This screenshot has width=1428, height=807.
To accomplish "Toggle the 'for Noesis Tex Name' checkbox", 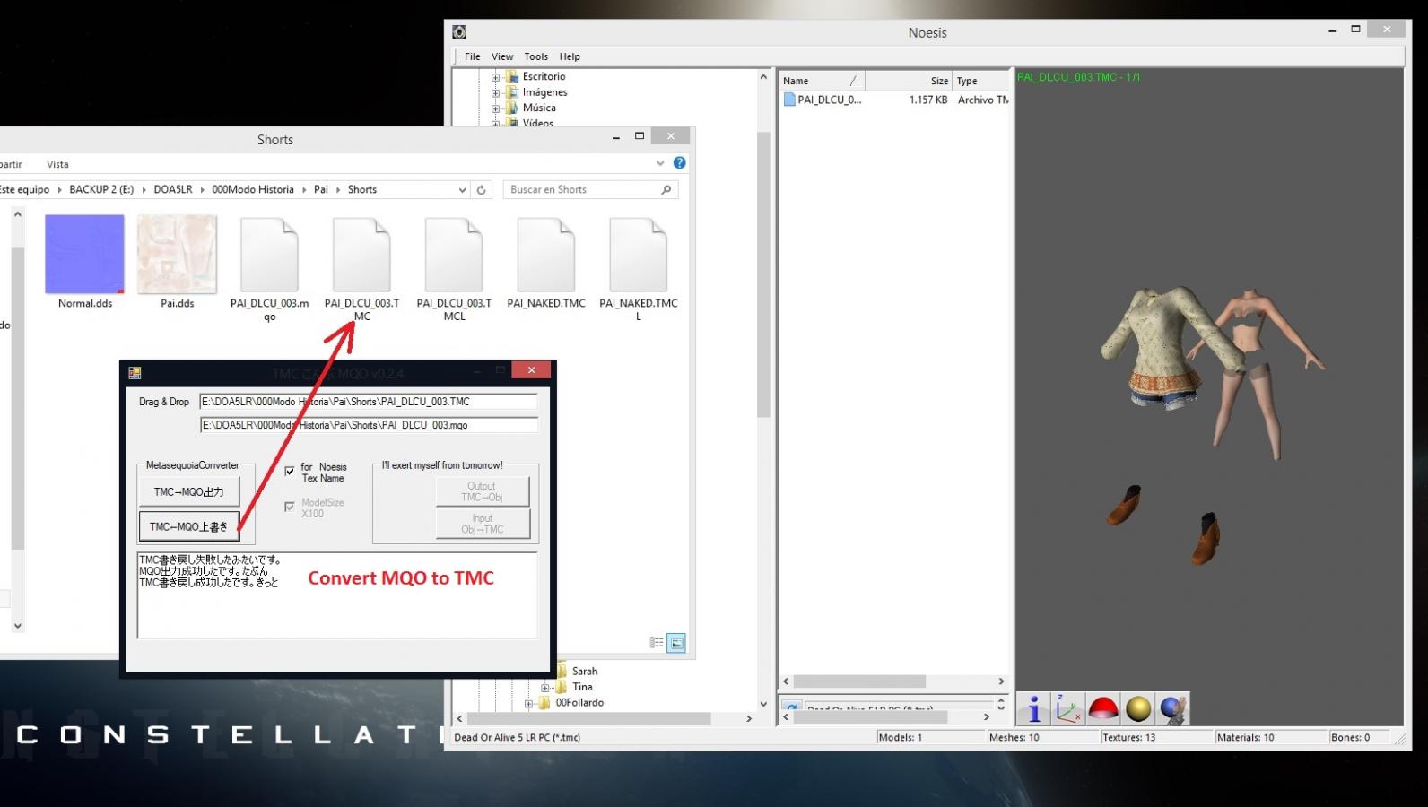I will [290, 471].
